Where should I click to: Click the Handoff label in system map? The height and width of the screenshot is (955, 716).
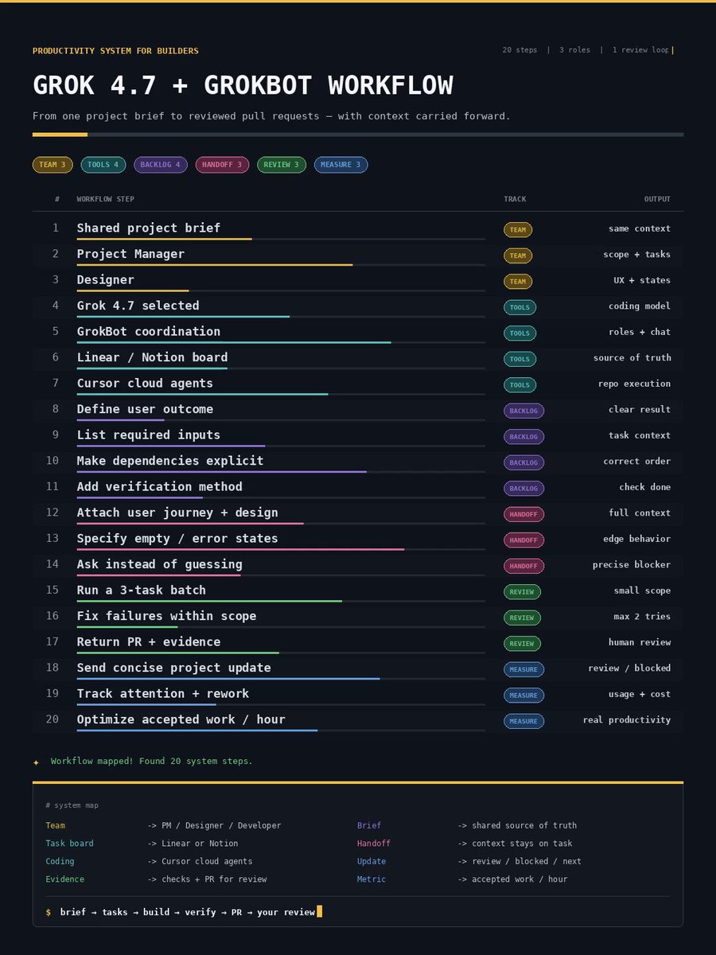point(374,844)
